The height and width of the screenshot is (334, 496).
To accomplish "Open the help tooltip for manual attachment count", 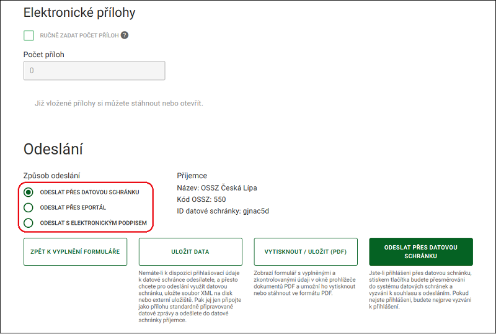I will tap(125, 35).
